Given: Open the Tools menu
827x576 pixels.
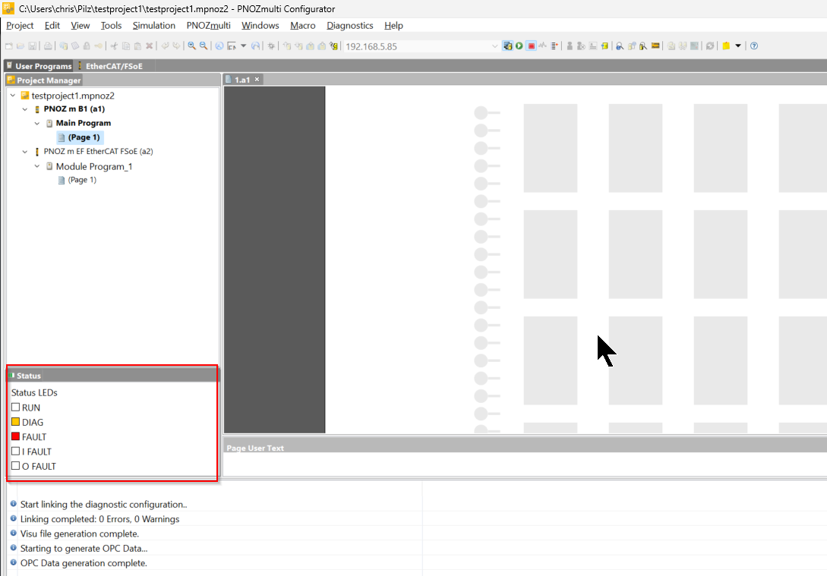Looking at the screenshot, I should point(111,25).
